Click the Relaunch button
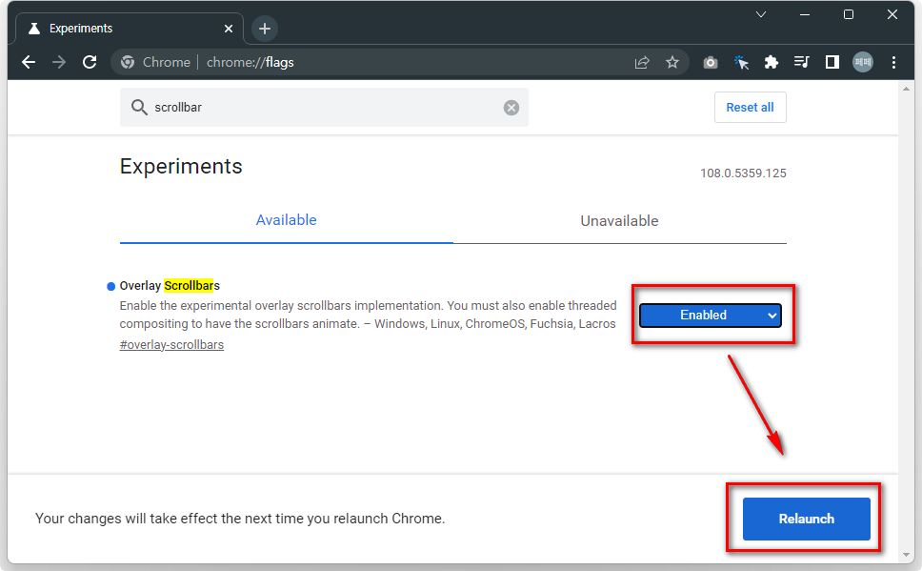The width and height of the screenshot is (922, 571). tap(806, 519)
